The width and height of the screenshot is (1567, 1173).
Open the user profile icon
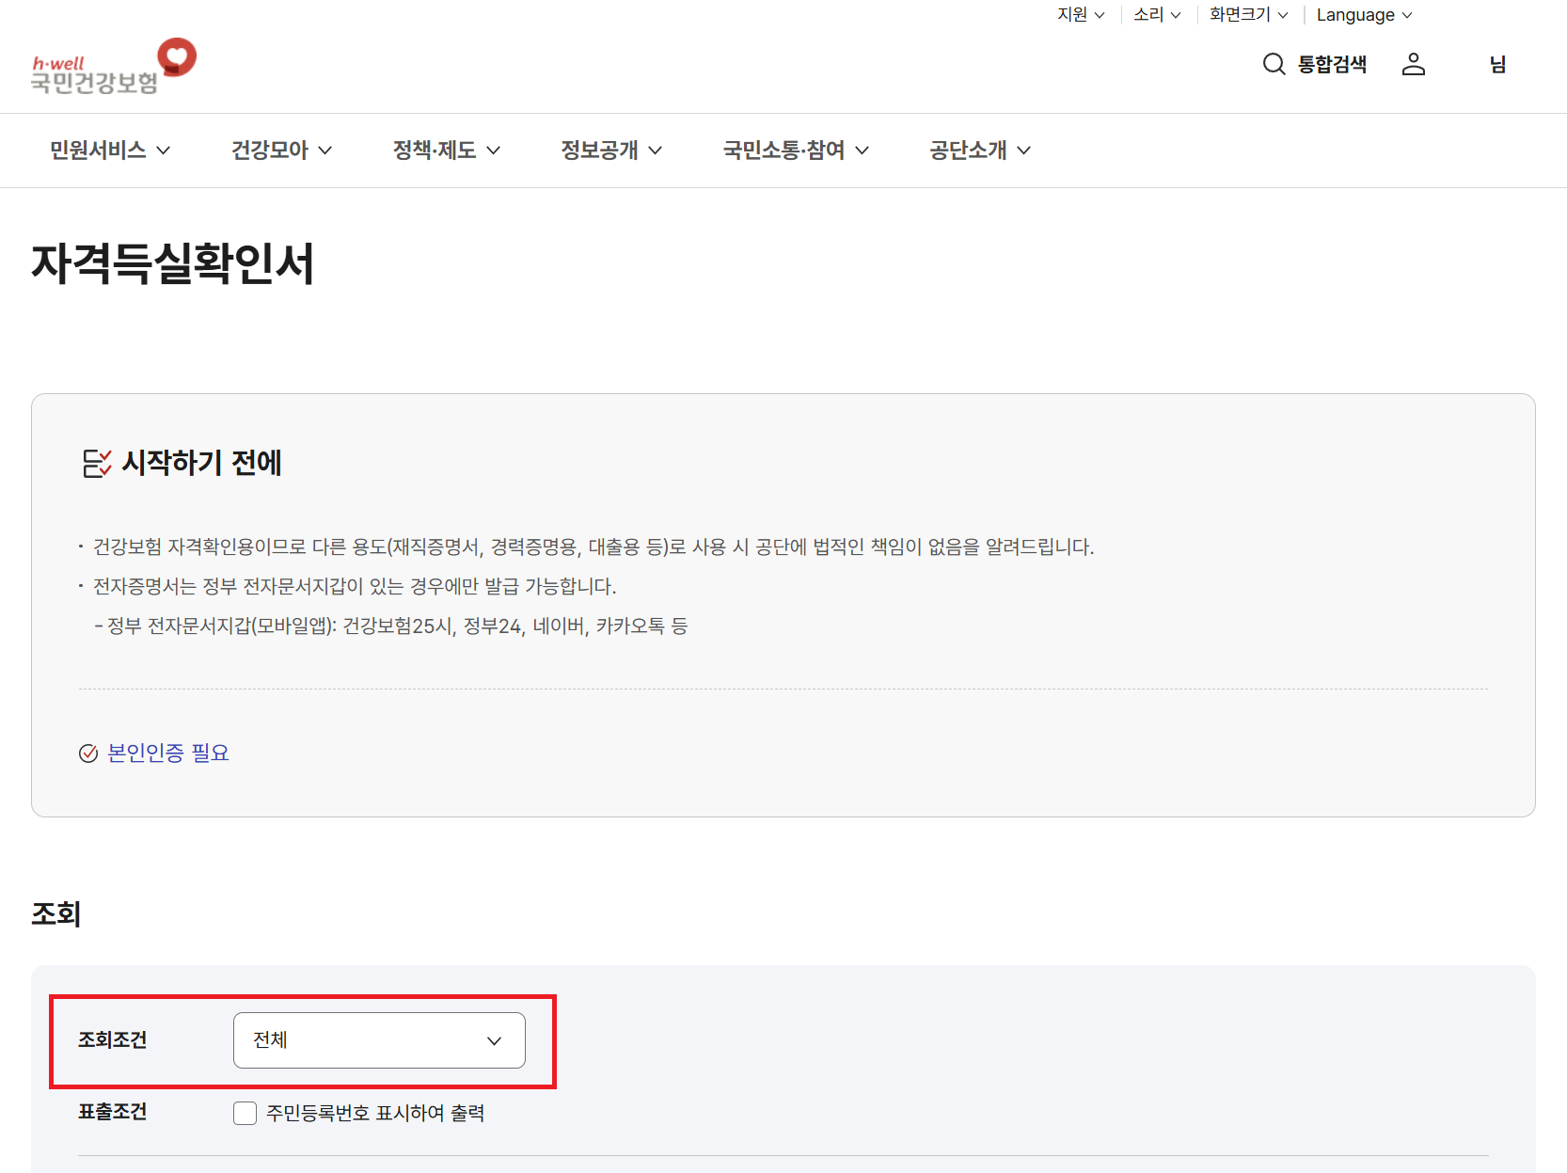(x=1414, y=64)
